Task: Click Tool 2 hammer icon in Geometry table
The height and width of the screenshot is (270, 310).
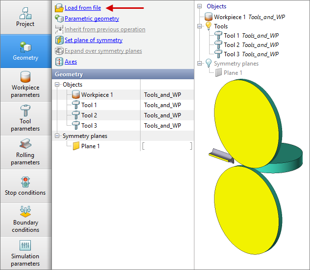Action: [76, 115]
